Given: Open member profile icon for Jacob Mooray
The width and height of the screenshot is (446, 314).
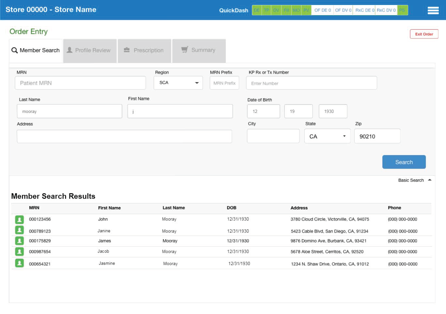Looking at the screenshot, I should (x=20, y=252).
